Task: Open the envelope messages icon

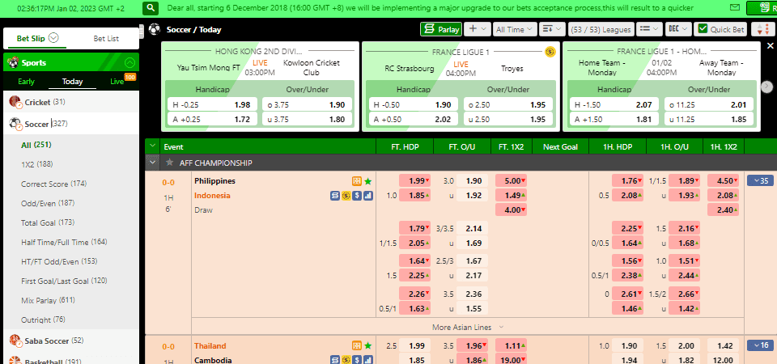Action: (x=736, y=8)
